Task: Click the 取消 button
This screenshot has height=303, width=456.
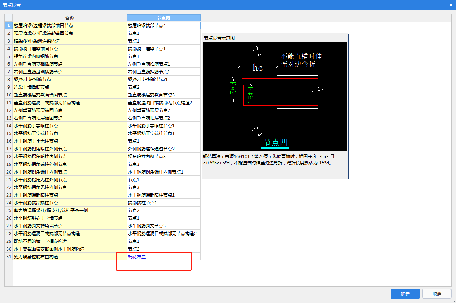Action: click(437, 294)
